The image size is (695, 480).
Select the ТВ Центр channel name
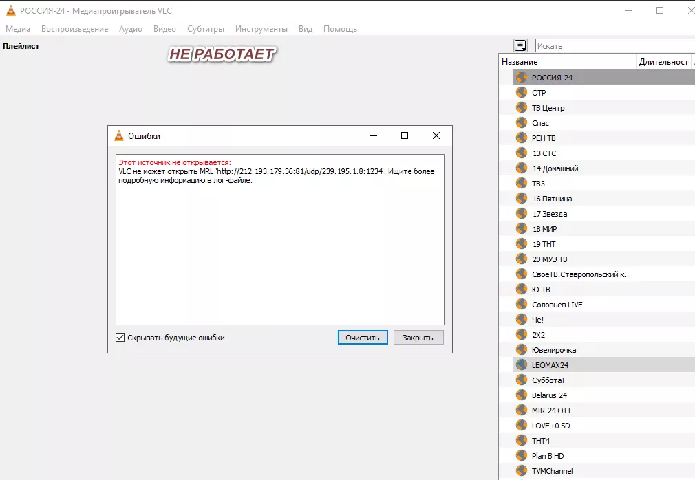pos(548,107)
